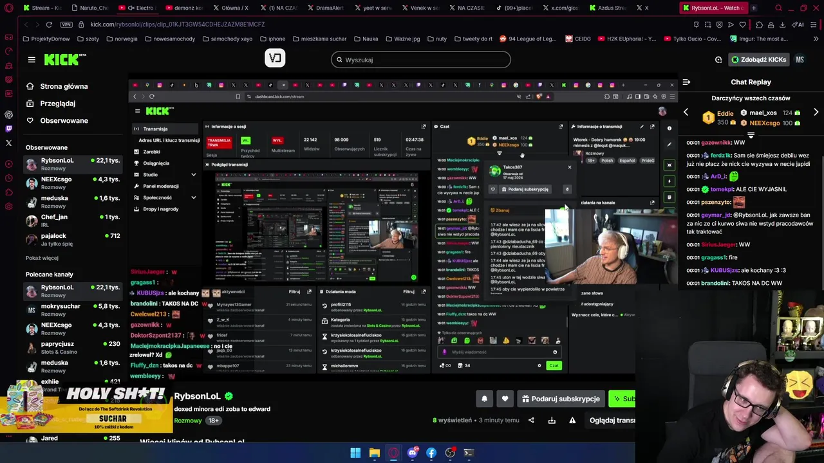Download the clip via download icon
This screenshot has height=463, width=824.
click(552, 421)
